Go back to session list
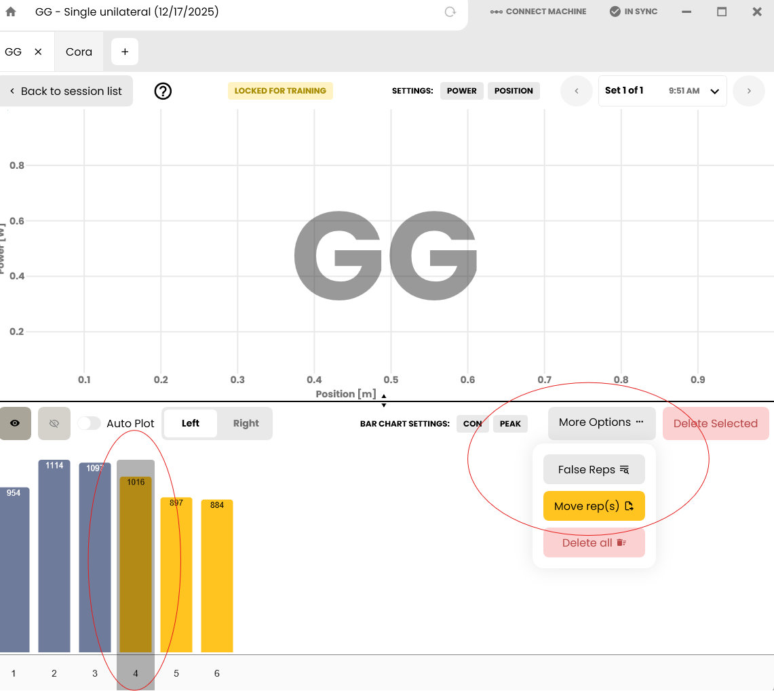Screen dimensions: 774x691 (66, 91)
